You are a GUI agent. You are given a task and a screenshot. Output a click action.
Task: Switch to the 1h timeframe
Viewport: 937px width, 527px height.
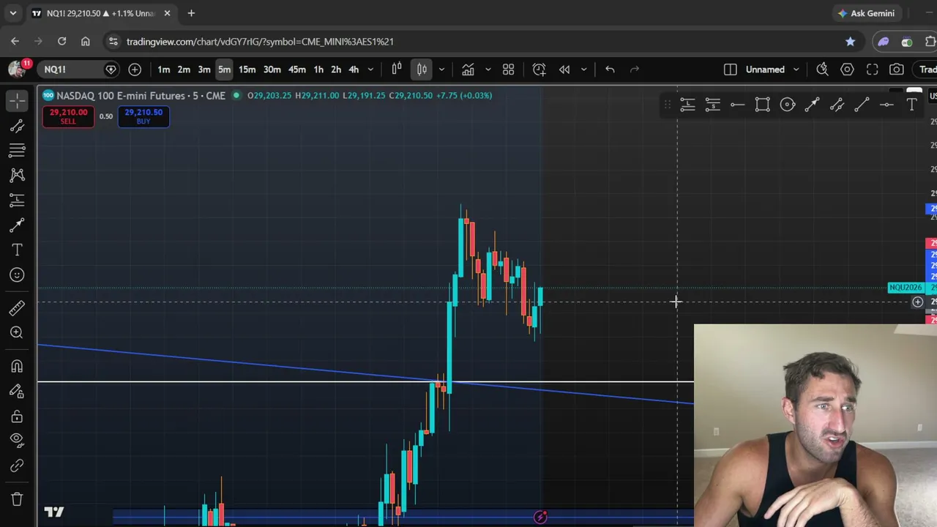pyautogui.click(x=318, y=70)
